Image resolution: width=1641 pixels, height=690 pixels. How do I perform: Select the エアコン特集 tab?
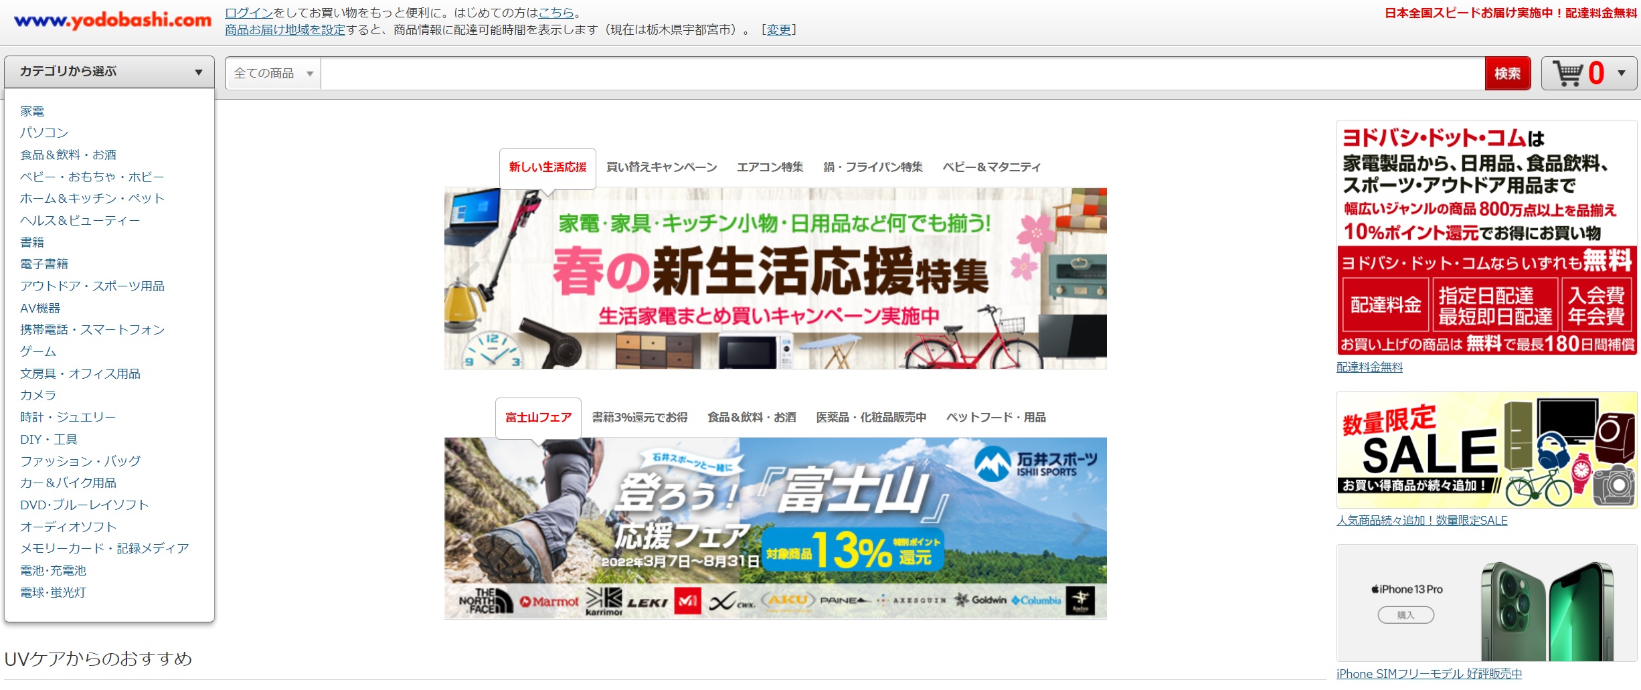pyautogui.click(x=770, y=167)
